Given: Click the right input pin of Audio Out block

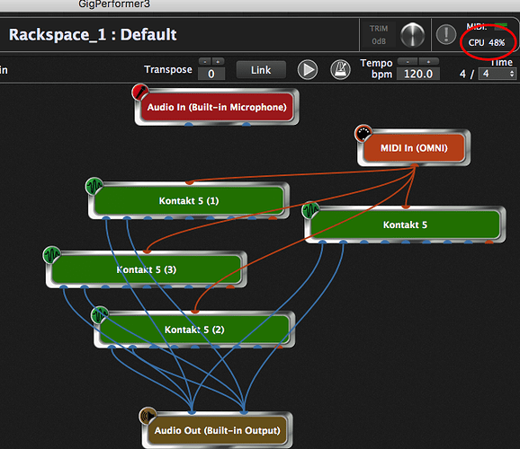Looking at the screenshot, I should pos(244,412).
